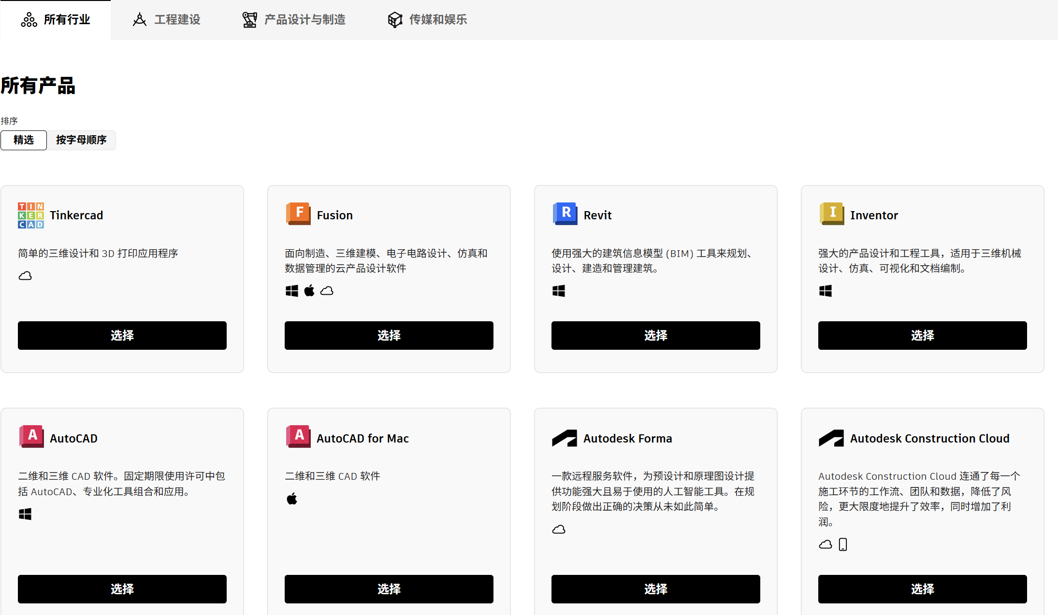Screen dimensions: 1058x615
Task: Click the Autodesk Forma title text
Action: point(628,439)
